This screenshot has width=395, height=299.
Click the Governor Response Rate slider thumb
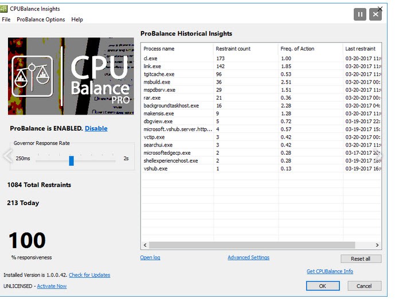pyautogui.click(x=71, y=161)
